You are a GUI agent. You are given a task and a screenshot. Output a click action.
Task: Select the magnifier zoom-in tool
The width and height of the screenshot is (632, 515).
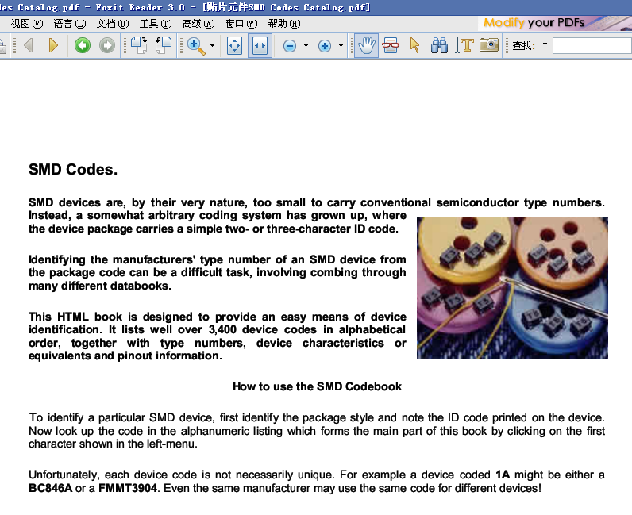coord(196,45)
